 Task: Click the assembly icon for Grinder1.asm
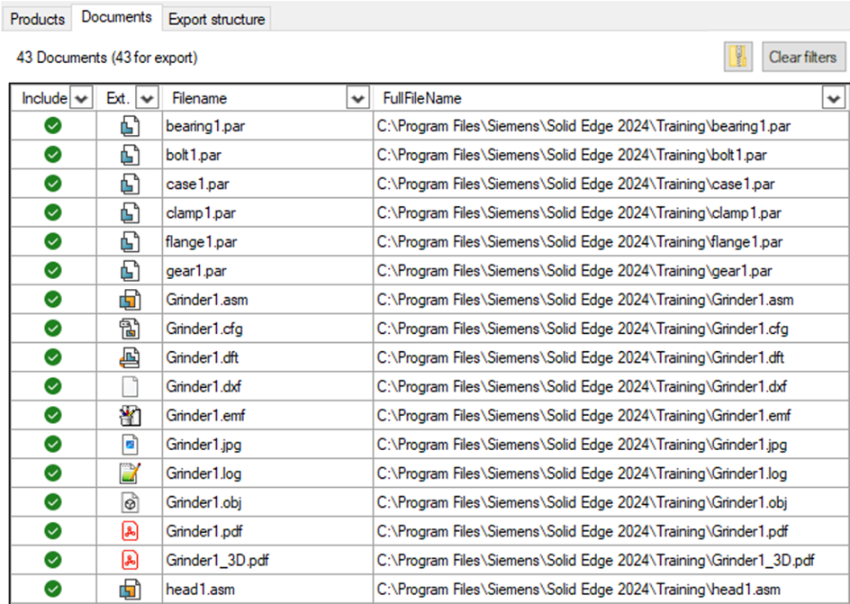click(x=130, y=300)
